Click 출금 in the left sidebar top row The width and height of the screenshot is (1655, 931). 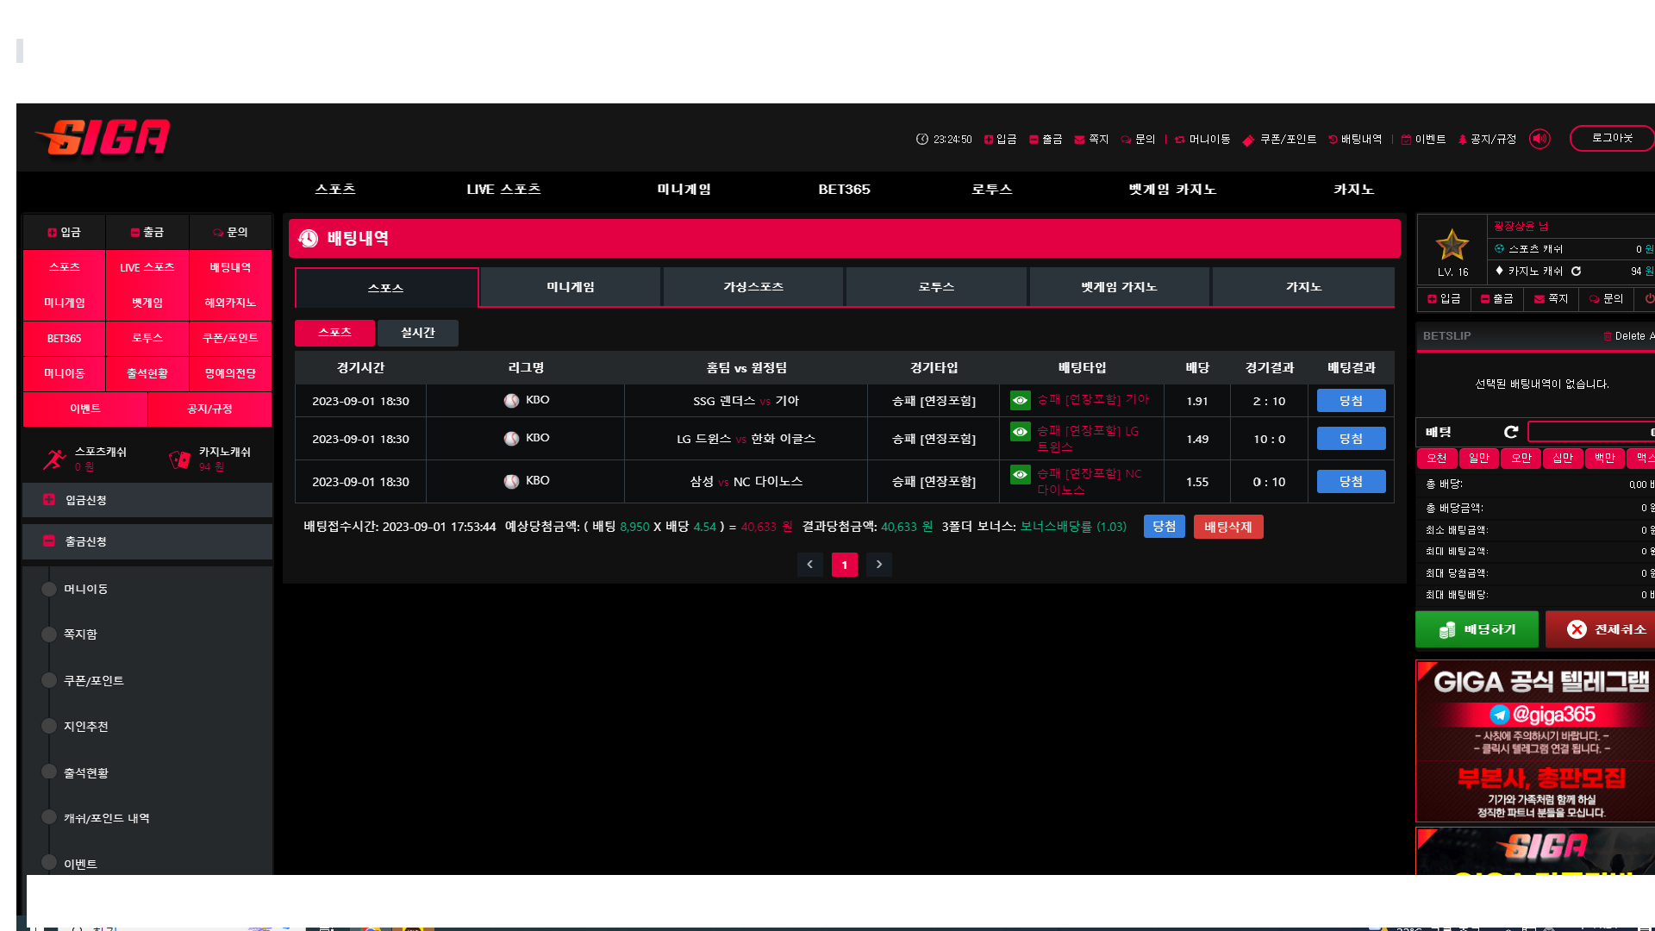(147, 232)
